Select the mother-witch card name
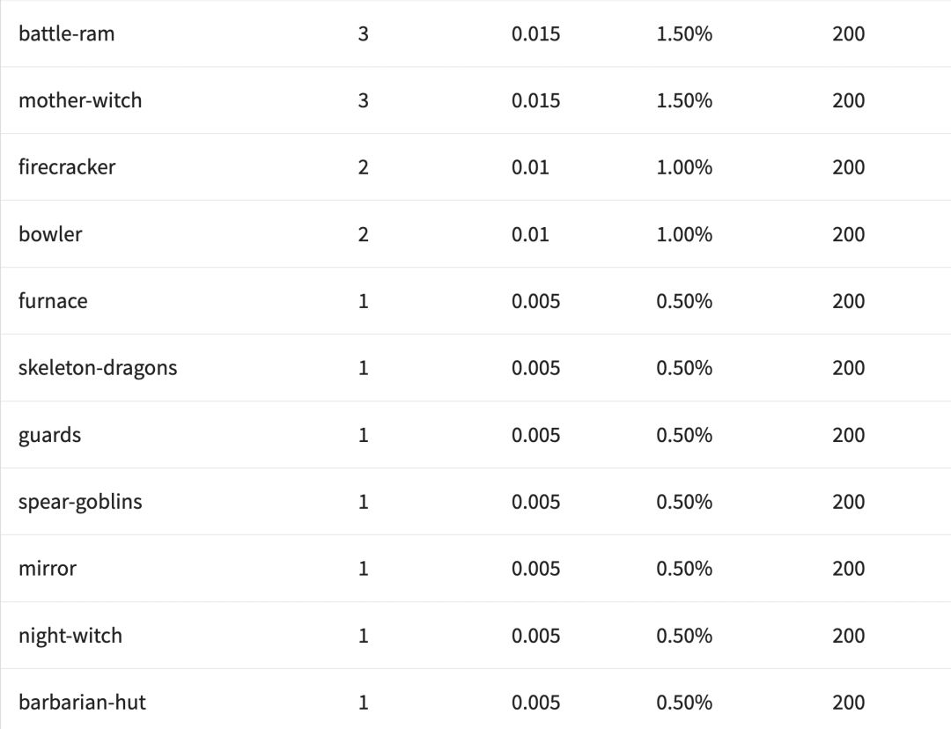 point(80,100)
